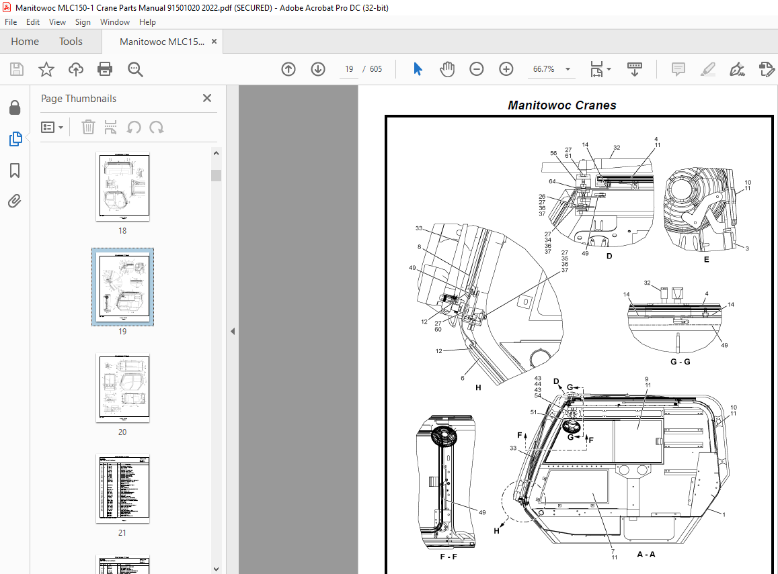Screen dimensions: 778x574
Task: Click the Read mode scroll icon
Action: 635,69
